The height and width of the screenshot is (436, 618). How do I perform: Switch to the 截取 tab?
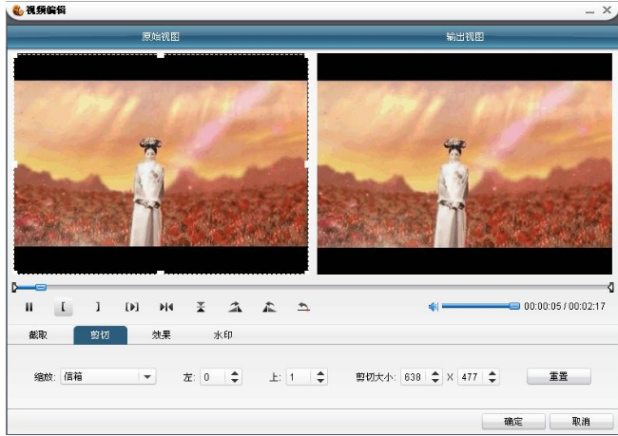click(x=38, y=334)
